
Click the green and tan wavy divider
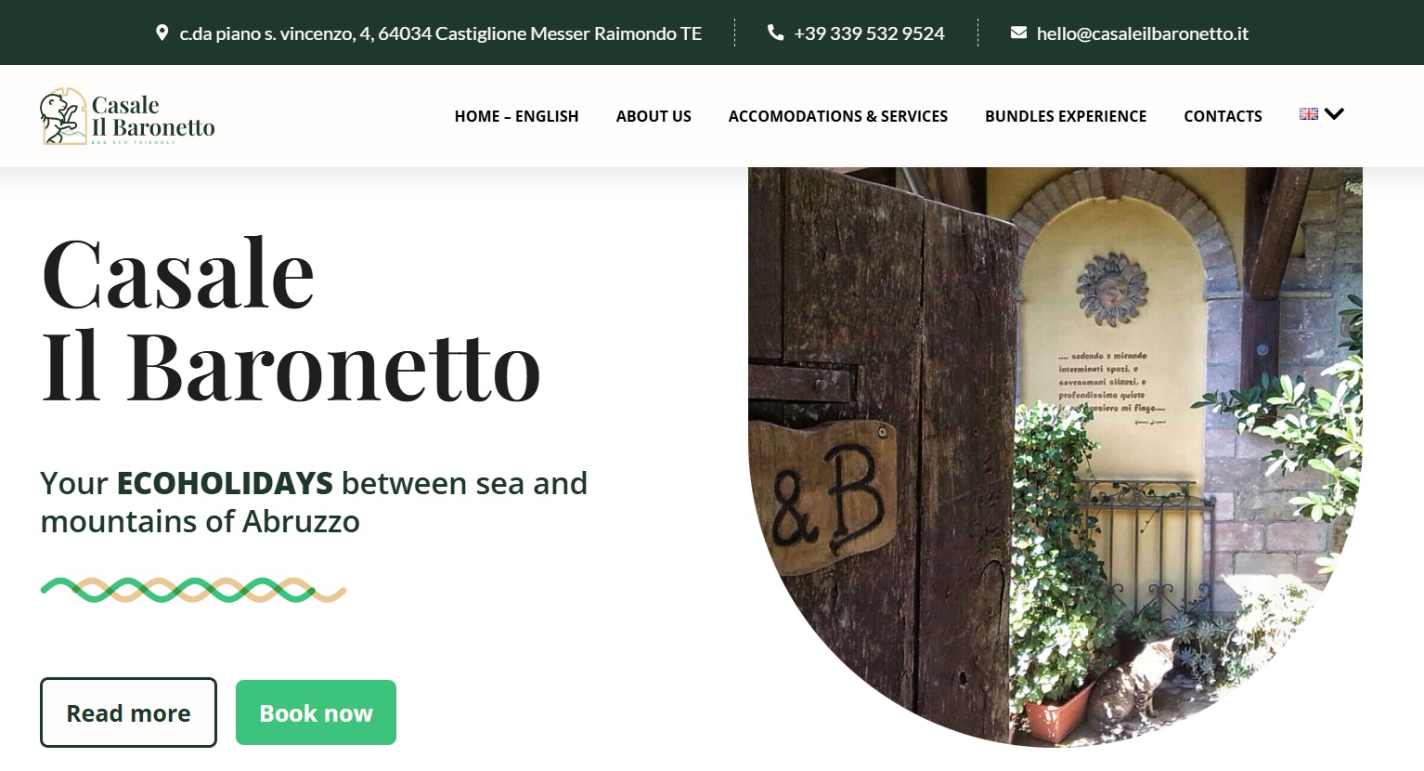(193, 590)
